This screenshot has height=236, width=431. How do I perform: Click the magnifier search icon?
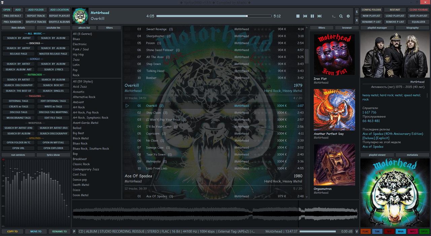341,16
